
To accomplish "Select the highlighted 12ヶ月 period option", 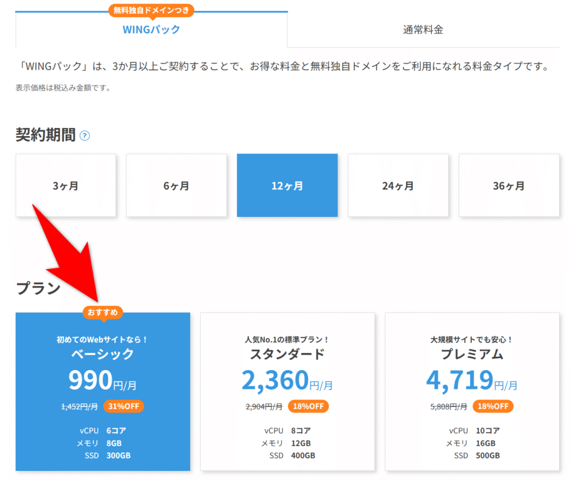I will tap(287, 185).
